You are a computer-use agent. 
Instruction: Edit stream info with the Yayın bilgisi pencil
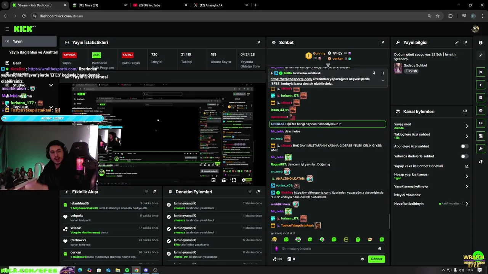click(457, 43)
